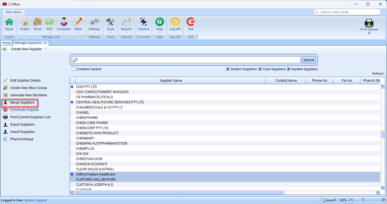Click the Phone No. column header
Screen dimensions: 387x204
tap(320, 81)
